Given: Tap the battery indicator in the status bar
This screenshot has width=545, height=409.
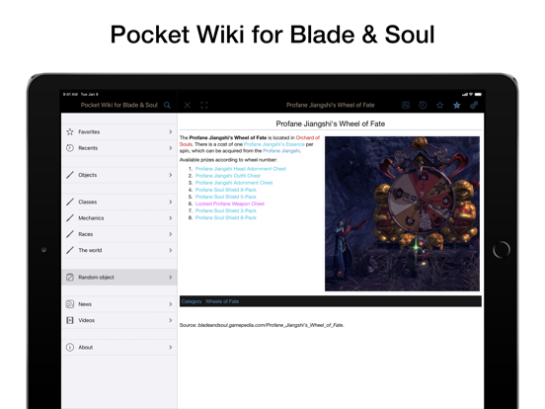Looking at the screenshot, I should point(478,94).
